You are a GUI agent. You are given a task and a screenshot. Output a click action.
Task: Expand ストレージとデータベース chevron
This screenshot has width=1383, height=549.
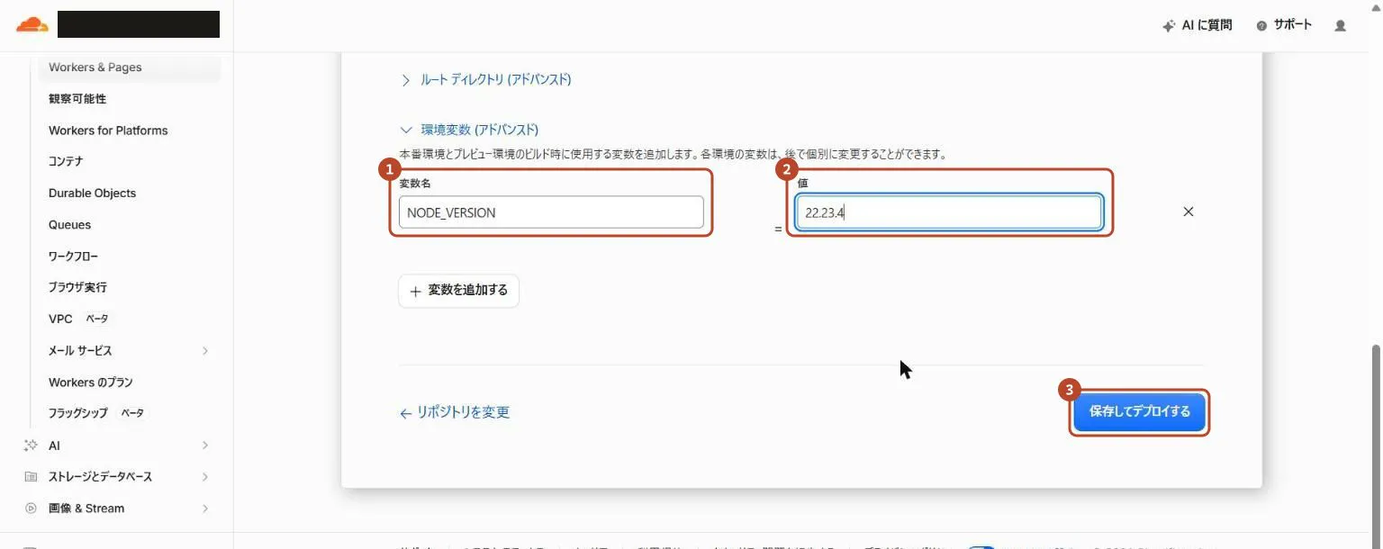pos(205,477)
